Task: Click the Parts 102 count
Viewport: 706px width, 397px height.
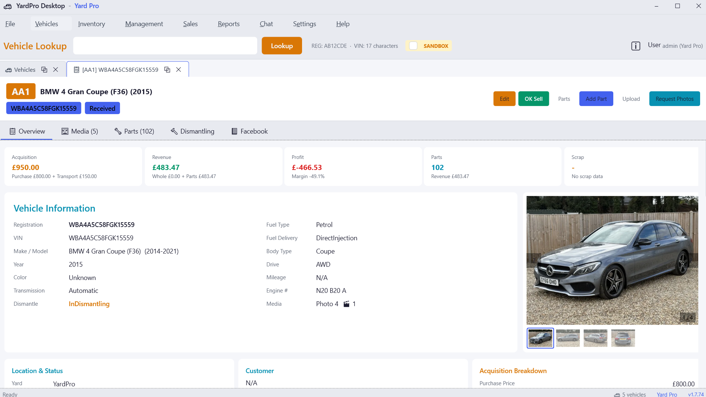Action: coord(437,167)
